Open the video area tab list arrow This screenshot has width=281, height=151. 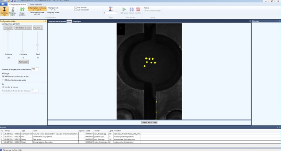click(x=250, y=21)
